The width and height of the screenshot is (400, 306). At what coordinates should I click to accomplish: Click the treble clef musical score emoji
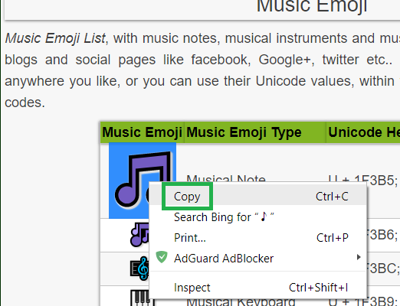click(139, 269)
